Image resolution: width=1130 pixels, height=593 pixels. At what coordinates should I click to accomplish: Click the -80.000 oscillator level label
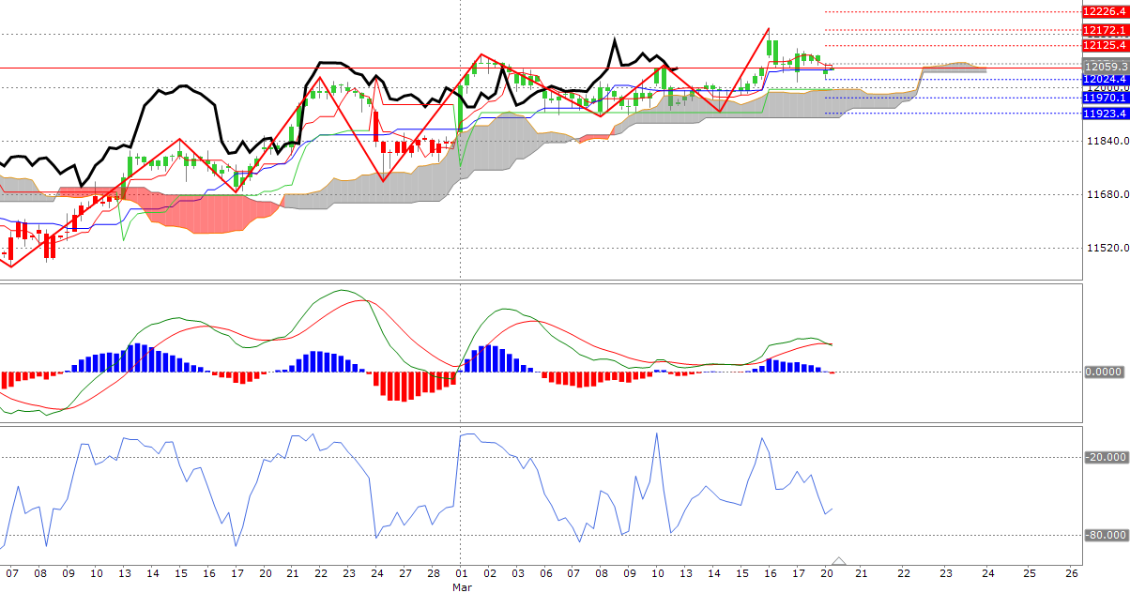click(x=1106, y=535)
